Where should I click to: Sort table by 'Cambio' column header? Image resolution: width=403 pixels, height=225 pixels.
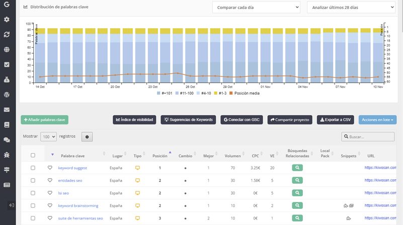click(x=185, y=156)
